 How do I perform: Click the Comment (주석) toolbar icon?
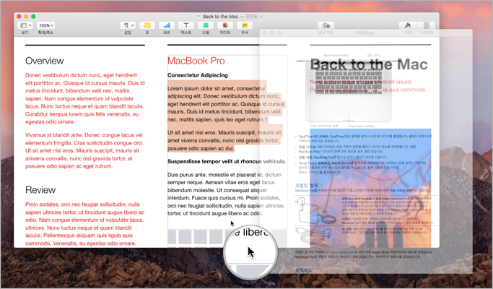coord(245,25)
